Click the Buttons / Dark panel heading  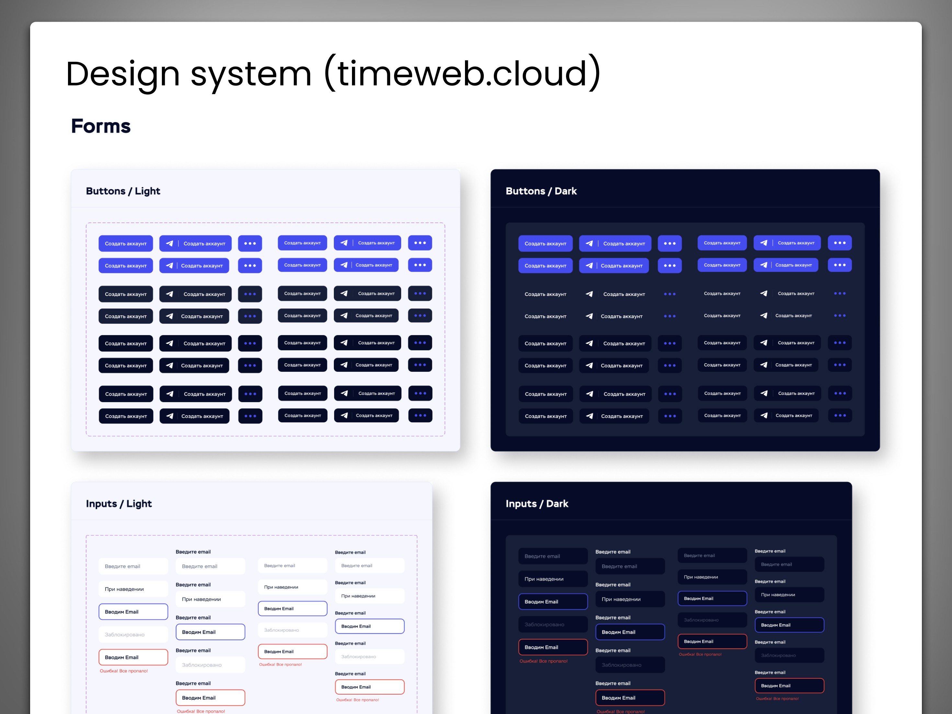point(541,191)
